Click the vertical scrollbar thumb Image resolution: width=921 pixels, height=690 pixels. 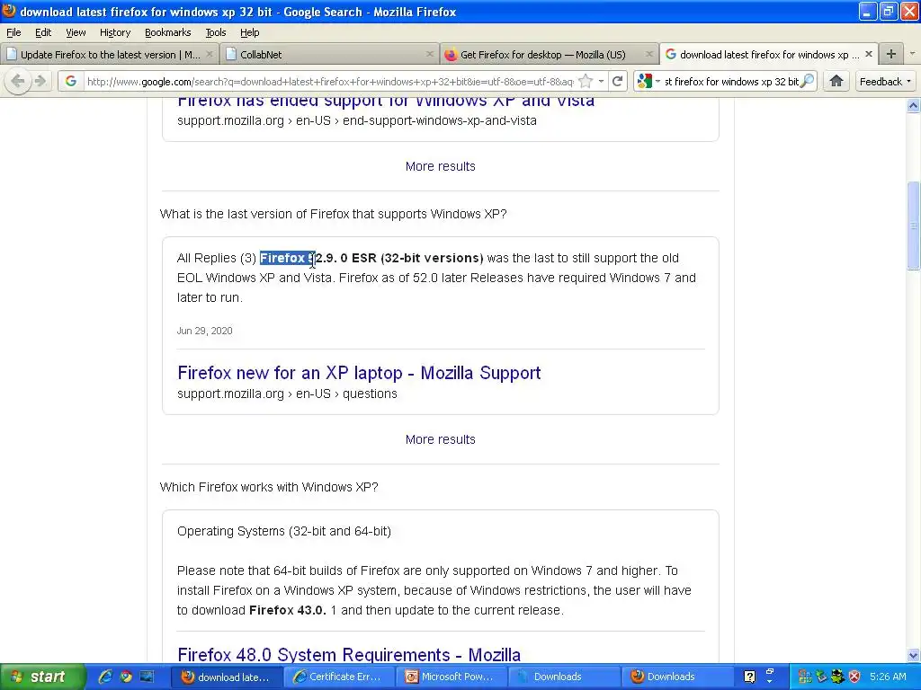click(x=913, y=226)
